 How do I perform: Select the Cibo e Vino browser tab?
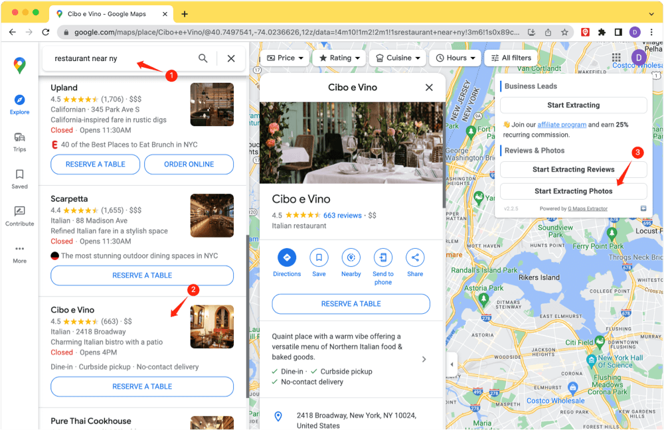tap(111, 14)
